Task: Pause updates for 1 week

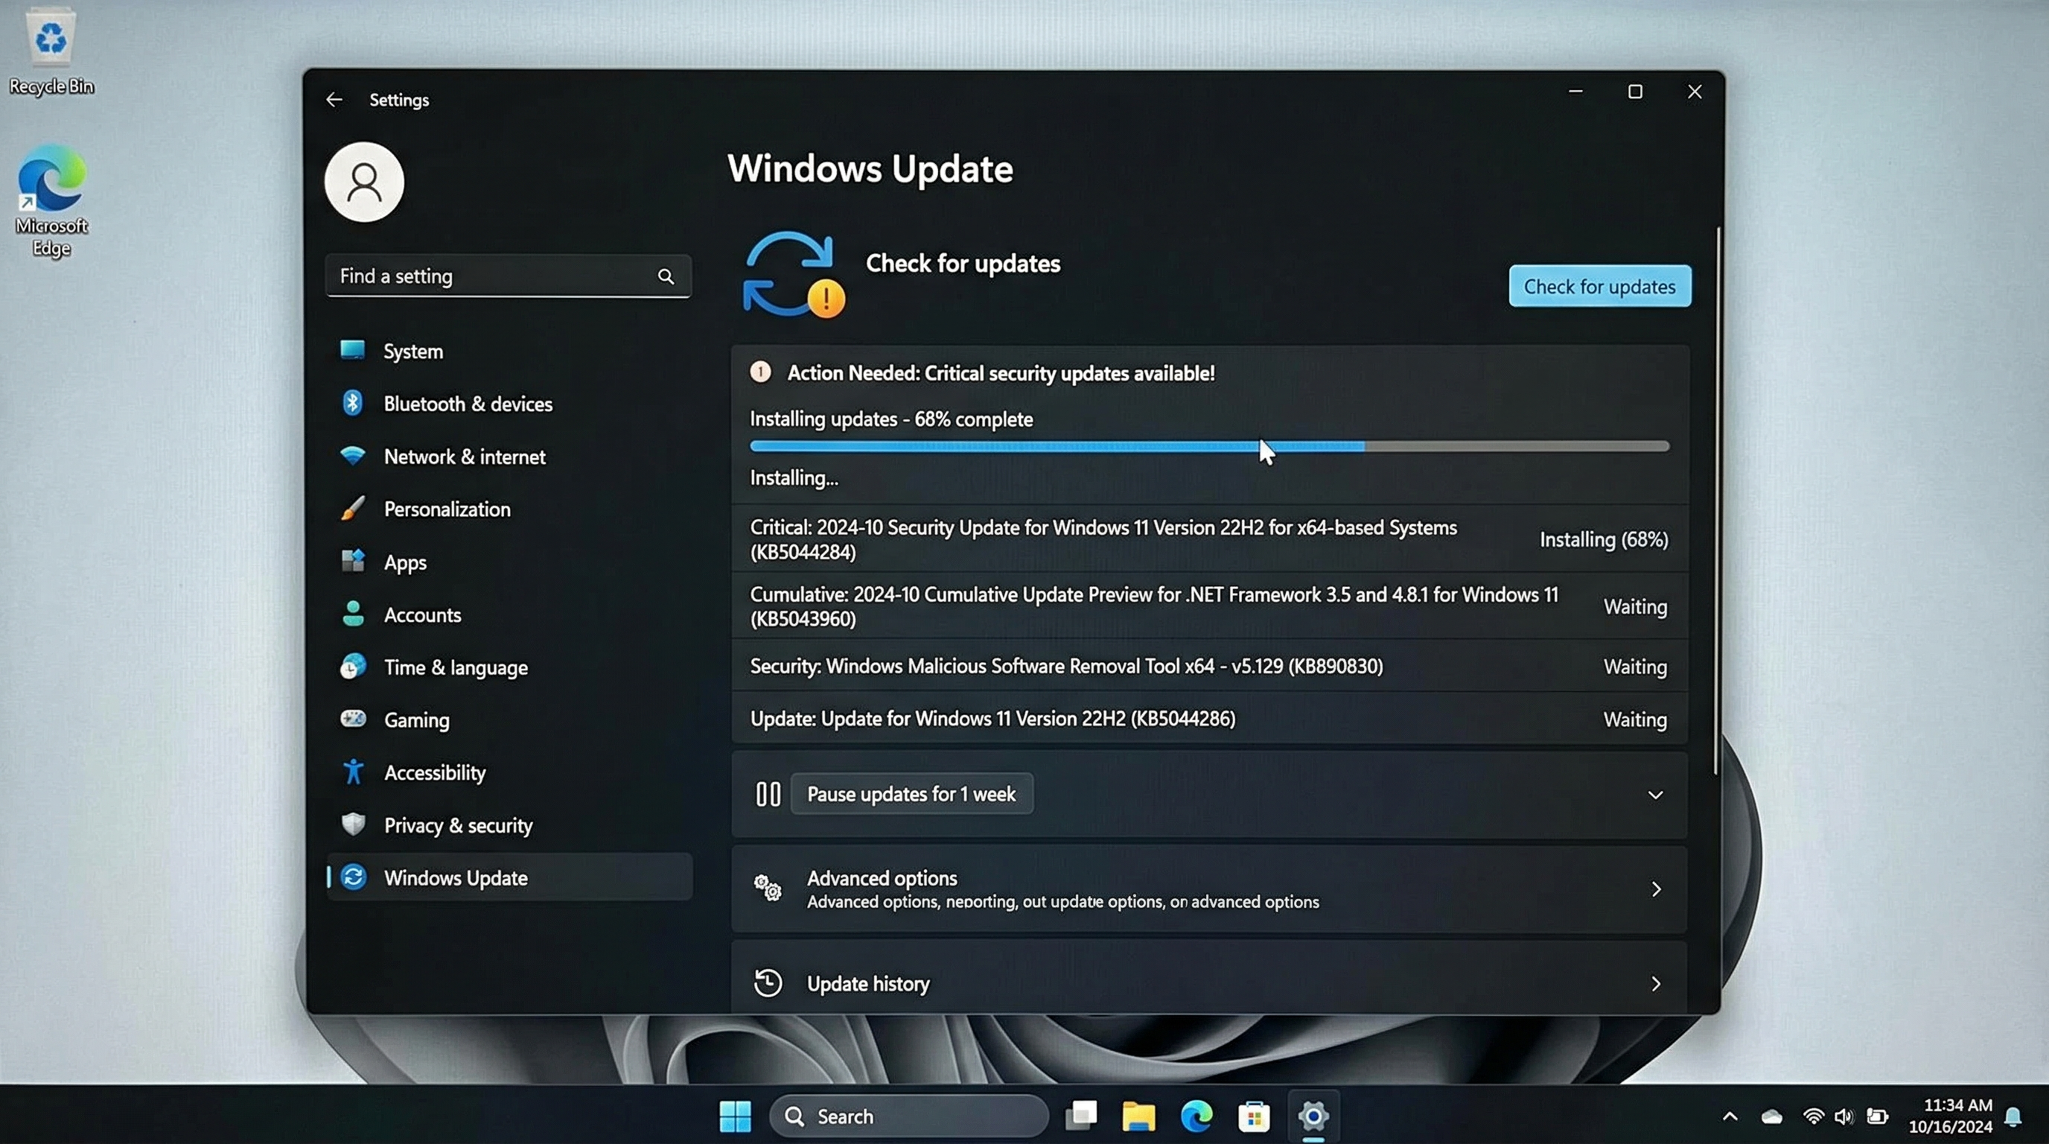Action: (911, 793)
